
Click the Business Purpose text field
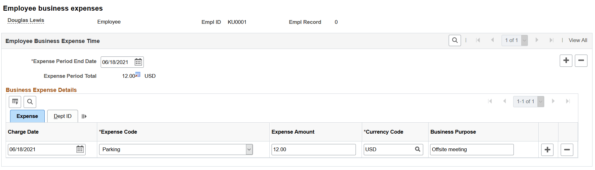click(471, 149)
